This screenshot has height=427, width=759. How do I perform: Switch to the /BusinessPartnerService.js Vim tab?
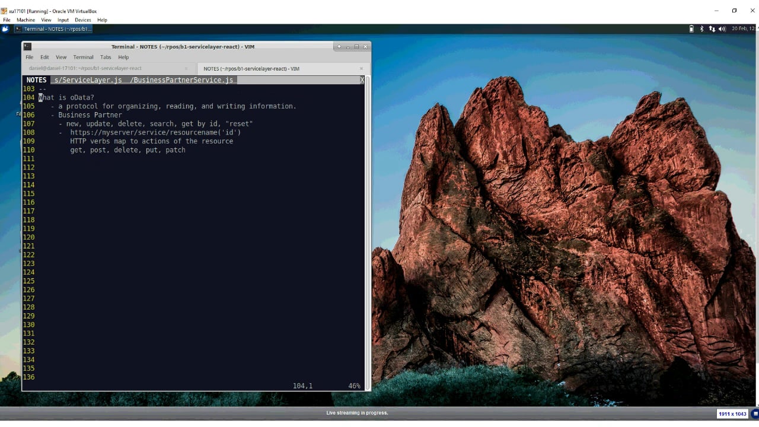click(x=181, y=80)
